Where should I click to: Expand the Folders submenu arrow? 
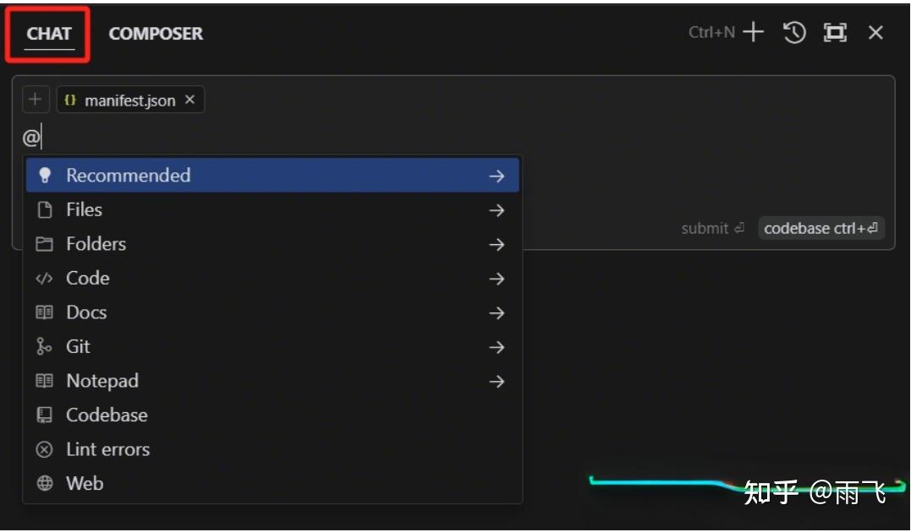point(497,245)
